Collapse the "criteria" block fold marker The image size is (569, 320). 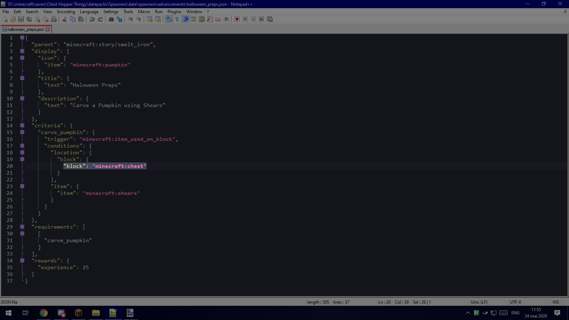(22, 126)
